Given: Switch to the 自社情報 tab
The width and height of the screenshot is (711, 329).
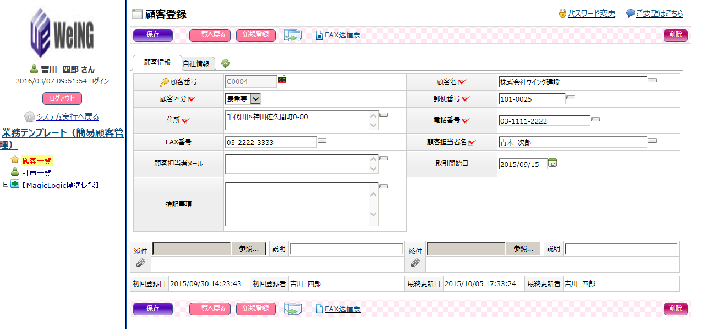Looking at the screenshot, I should (x=196, y=64).
